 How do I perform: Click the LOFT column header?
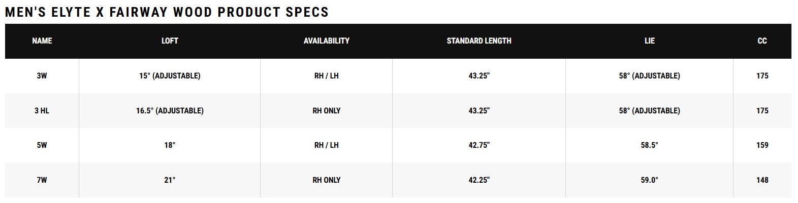click(170, 41)
